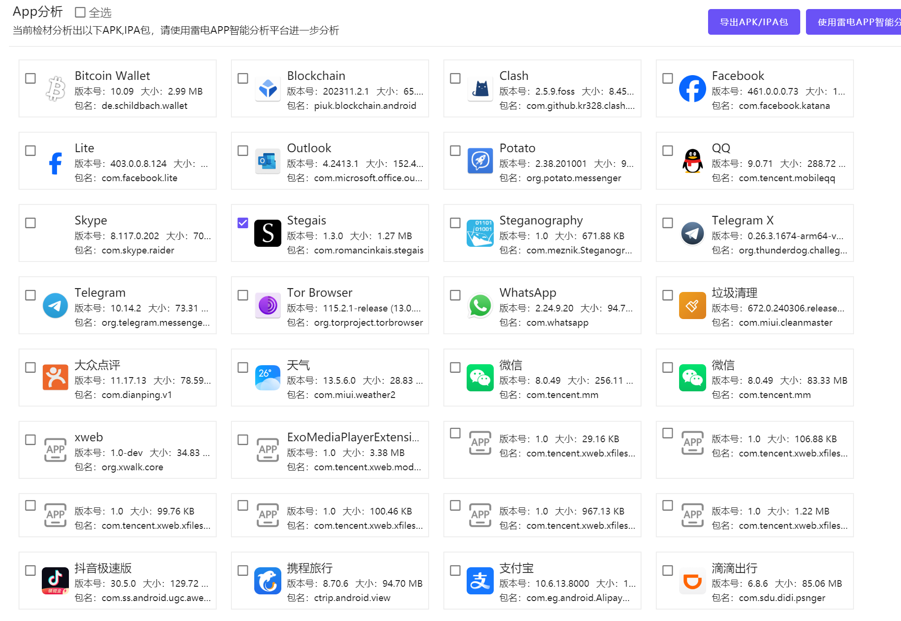Click the 微信 icon sized 256.11
Screen dimensions: 901x621
coord(480,378)
